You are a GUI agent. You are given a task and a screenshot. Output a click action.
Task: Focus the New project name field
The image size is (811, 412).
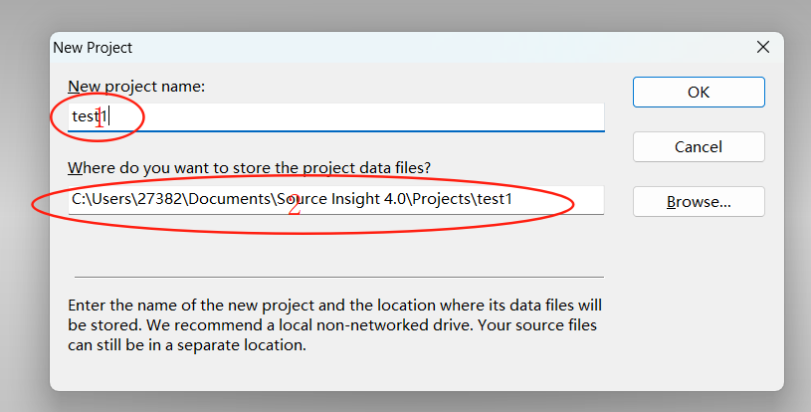click(x=335, y=116)
